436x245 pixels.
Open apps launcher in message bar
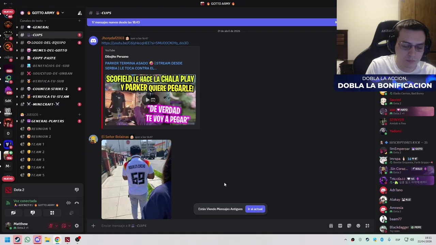pyautogui.click(x=368, y=226)
